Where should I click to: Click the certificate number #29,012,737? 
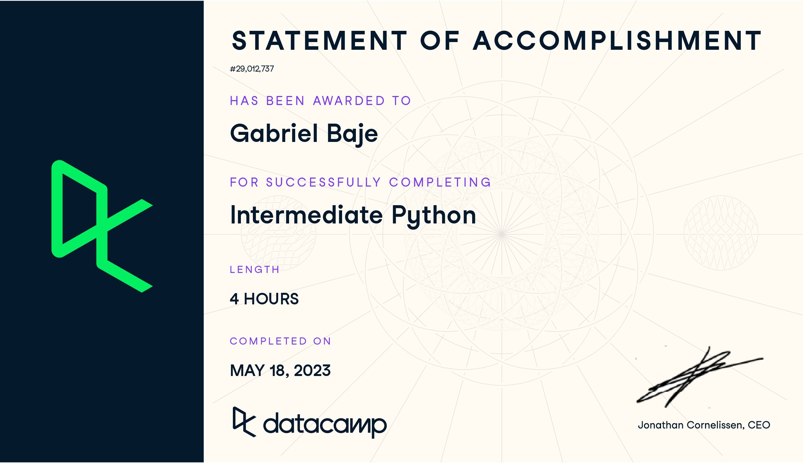tap(252, 69)
